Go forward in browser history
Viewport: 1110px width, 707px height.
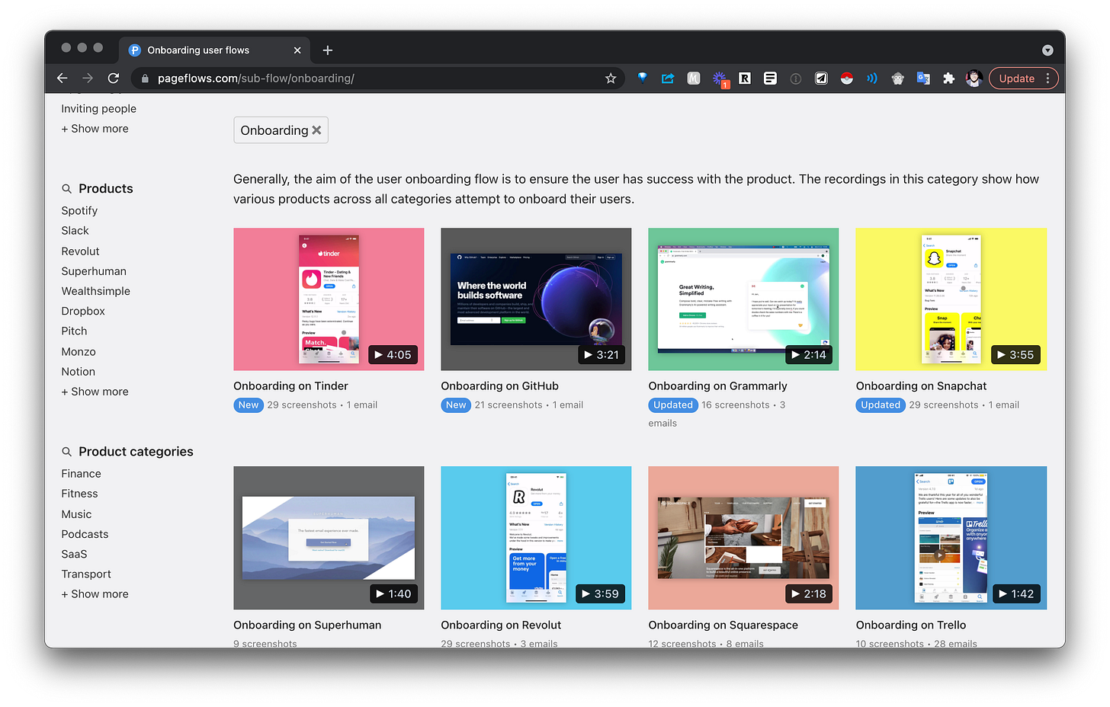[x=88, y=78]
